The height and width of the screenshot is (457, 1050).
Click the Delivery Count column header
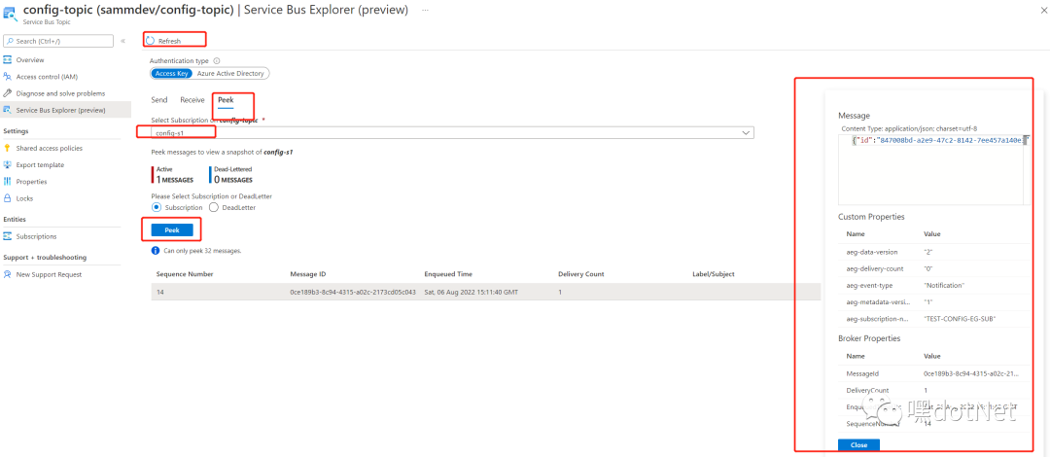pos(581,274)
